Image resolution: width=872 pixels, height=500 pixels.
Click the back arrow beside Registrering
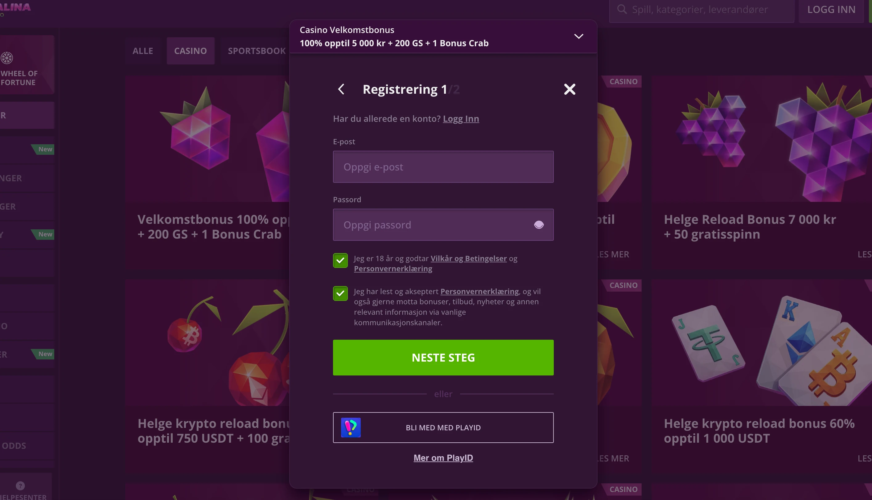pyautogui.click(x=341, y=89)
